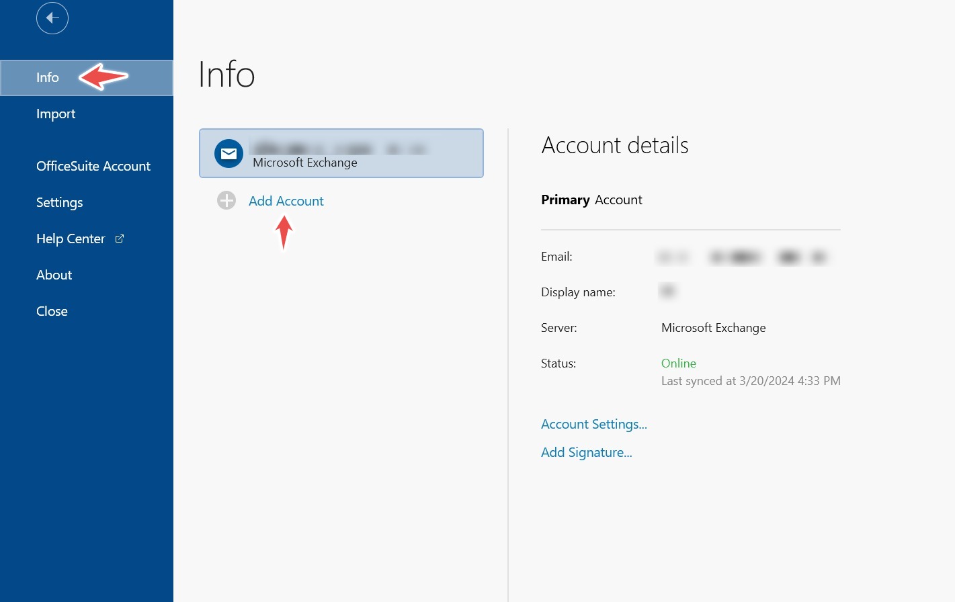Open Help Center from sidebar
The image size is (955, 602).
click(71, 239)
